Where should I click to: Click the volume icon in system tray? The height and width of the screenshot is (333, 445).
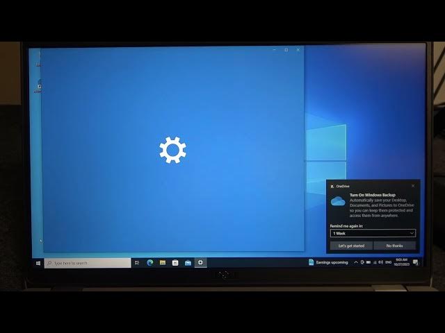coord(379,262)
